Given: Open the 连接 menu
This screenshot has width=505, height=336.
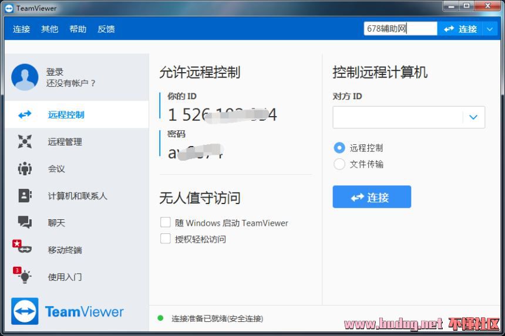Looking at the screenshot, I should pyautogui.click(x=21, y=29).
